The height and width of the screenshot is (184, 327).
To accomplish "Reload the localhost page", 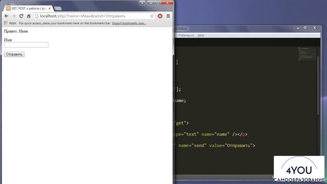I will pos(21,16).
